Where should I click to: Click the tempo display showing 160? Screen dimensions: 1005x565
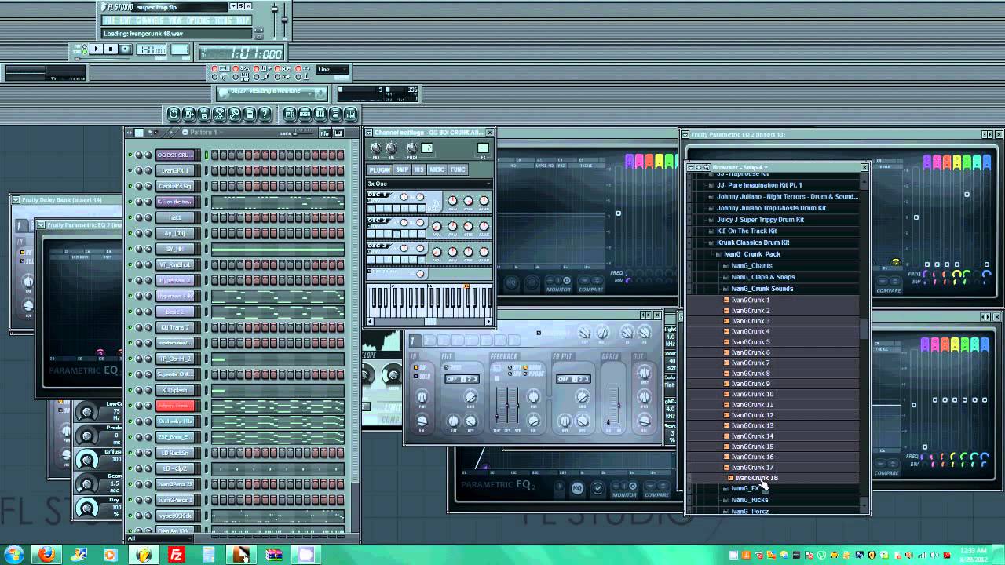click(152, 49)
